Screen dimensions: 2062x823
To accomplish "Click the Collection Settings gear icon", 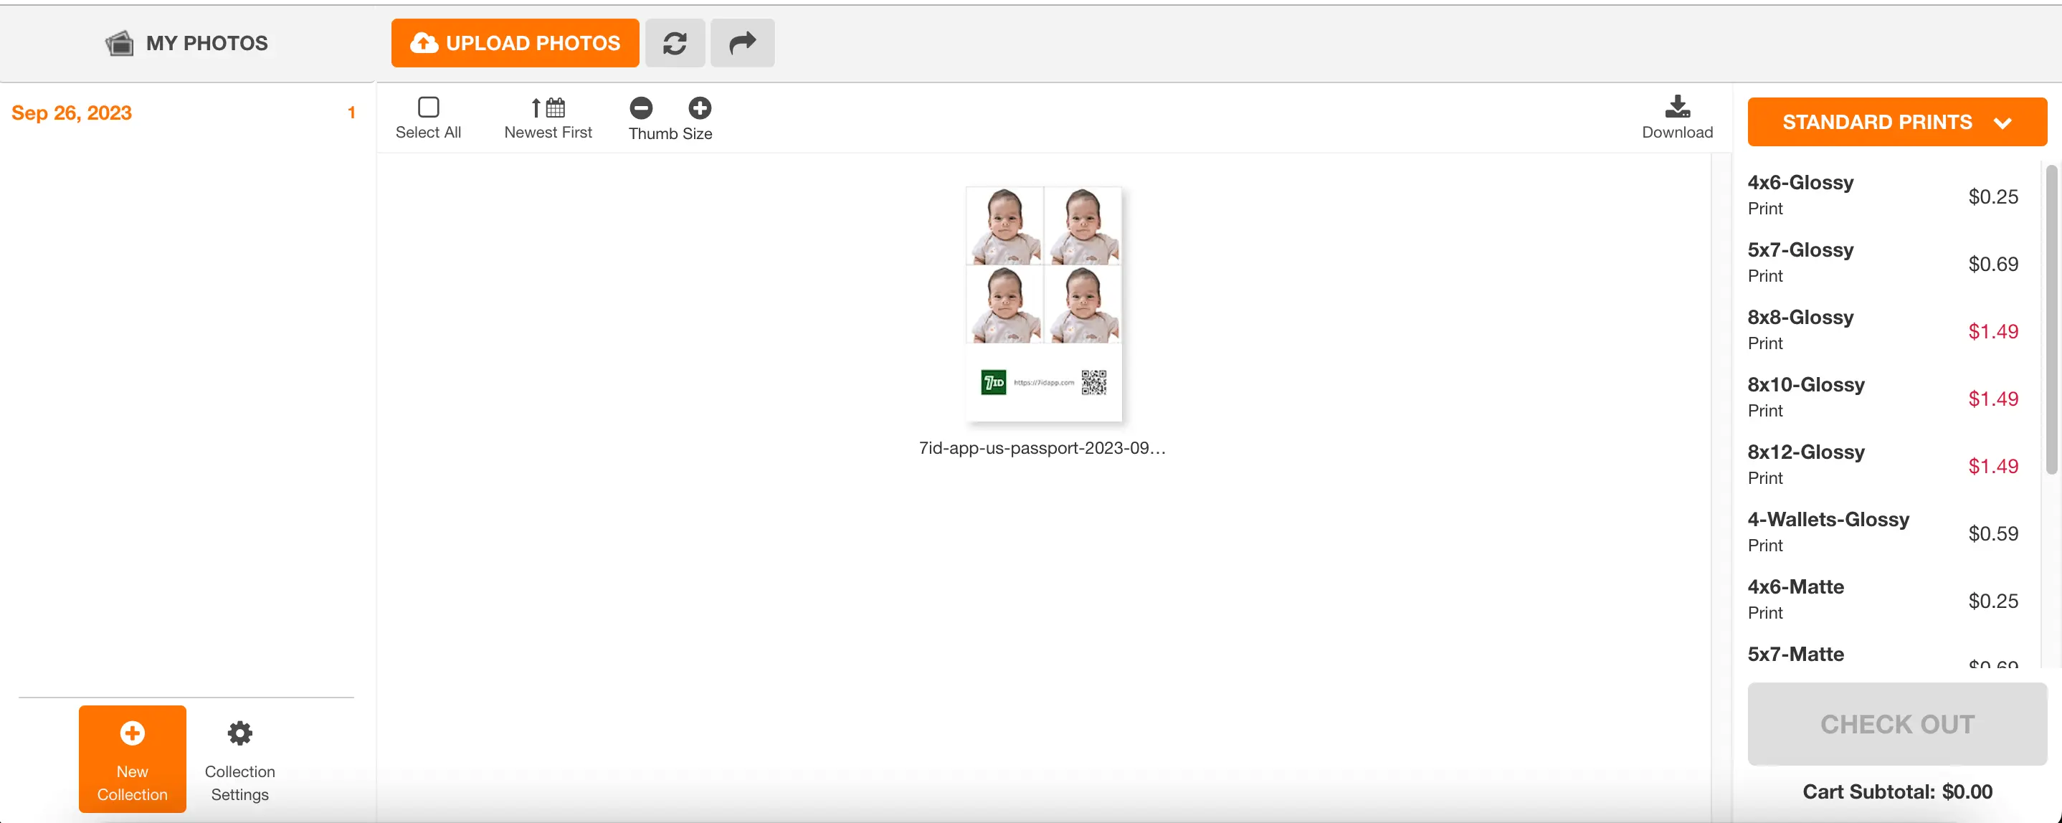I will [241, 732].
